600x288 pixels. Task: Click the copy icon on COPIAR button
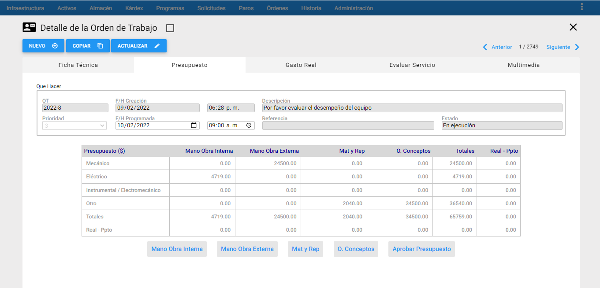[x=100, y=46]
